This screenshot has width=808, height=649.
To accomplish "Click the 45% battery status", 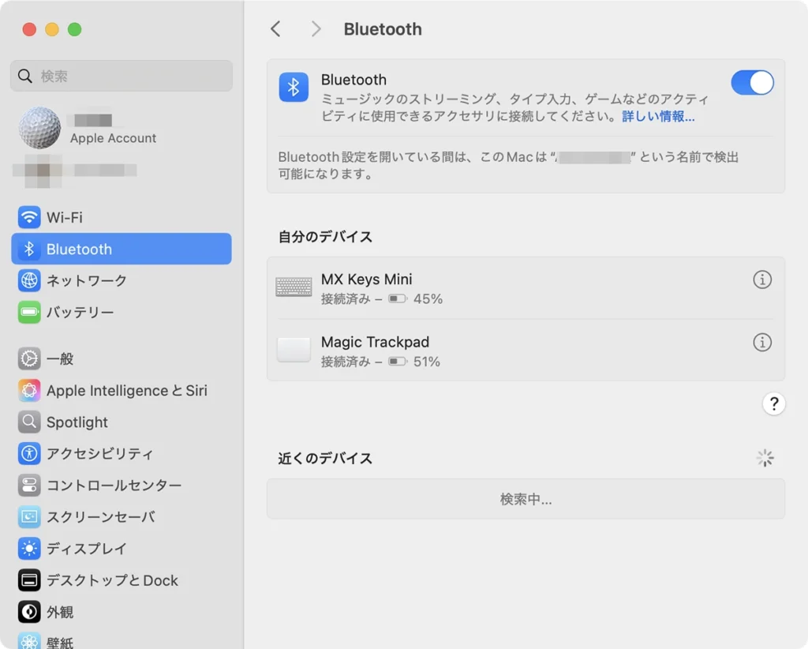I will click(x=415, y=299).
